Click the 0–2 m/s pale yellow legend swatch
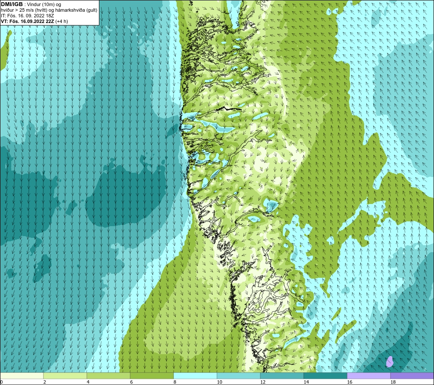This screenshot has height=385, width=434. click(x=22, y=376)
